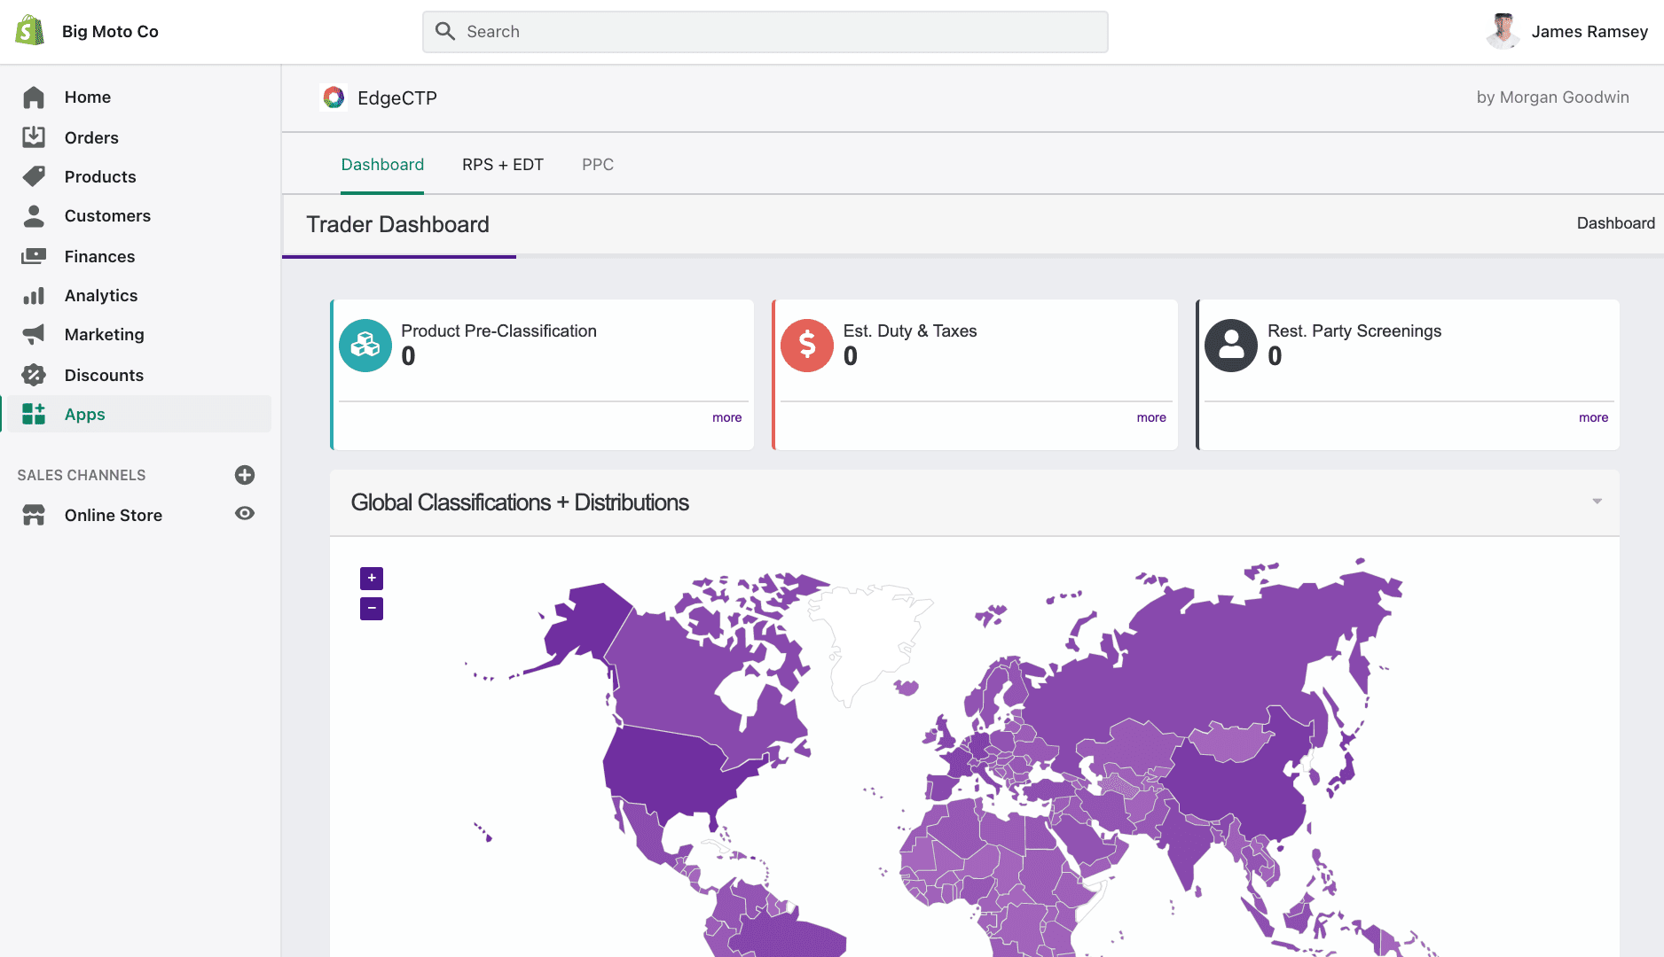This screenshot has height=957, width=1664.
Task: Click the Finances money icon
Action: click(x=34, y=256)
